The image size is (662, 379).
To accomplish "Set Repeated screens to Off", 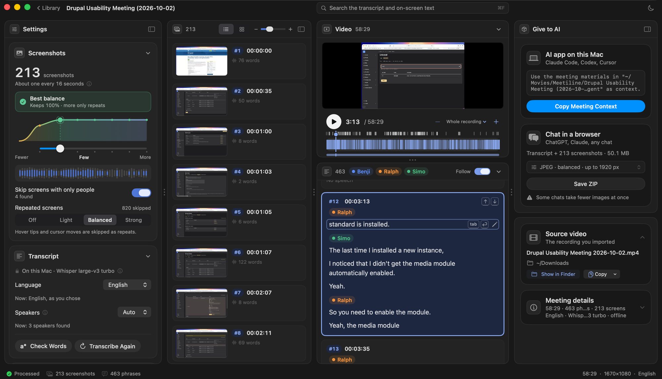I will click(x=32, y=220).
